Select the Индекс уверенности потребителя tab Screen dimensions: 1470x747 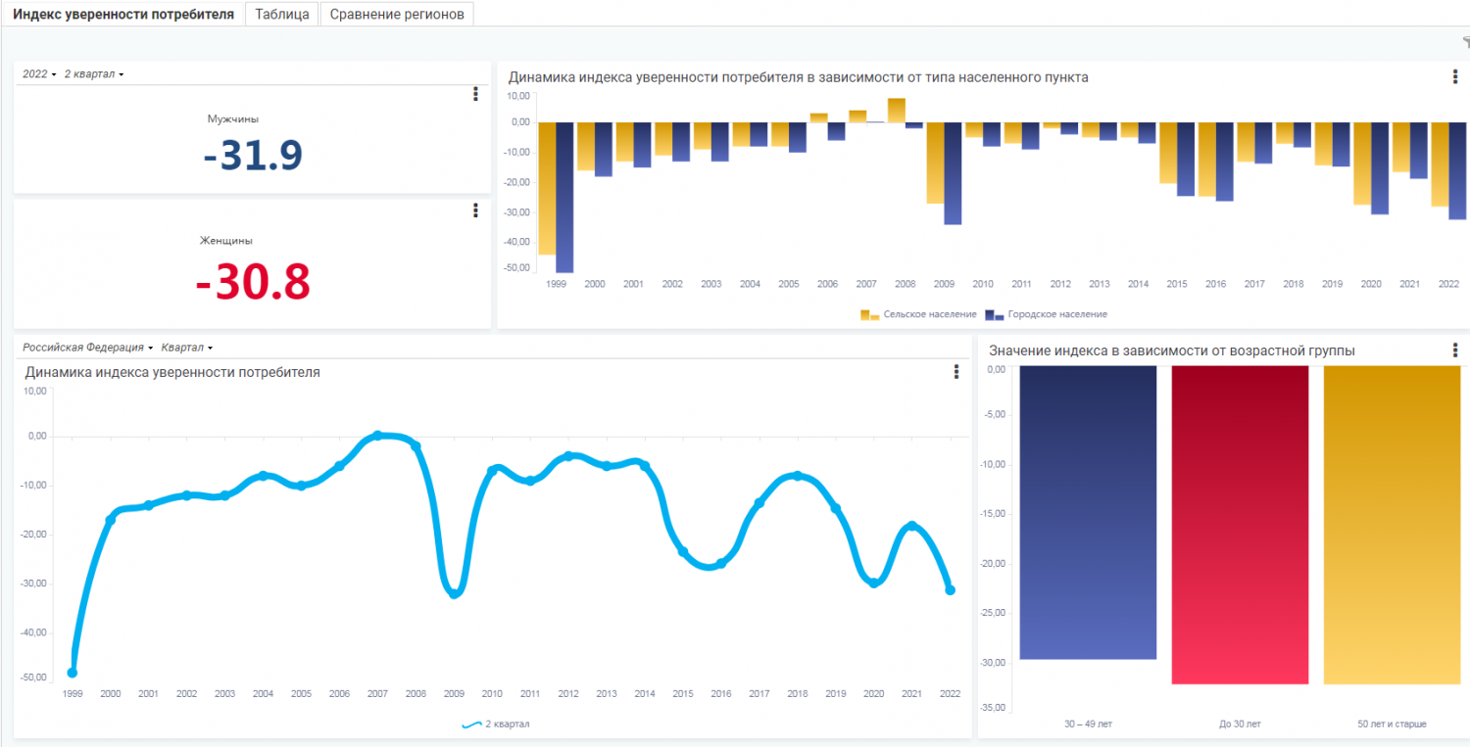(x=122, y=14)
